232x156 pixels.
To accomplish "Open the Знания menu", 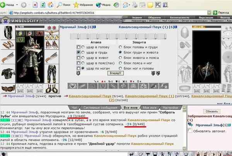I will [137, 17].
